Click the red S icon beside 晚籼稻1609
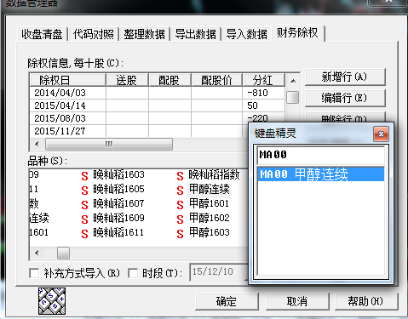The width and height of the screenshot is (408, 319). [x=84, y=219]
